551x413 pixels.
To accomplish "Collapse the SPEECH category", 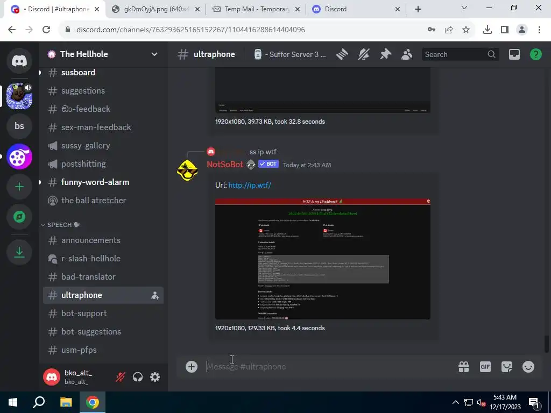I will [x=60, y=225].
